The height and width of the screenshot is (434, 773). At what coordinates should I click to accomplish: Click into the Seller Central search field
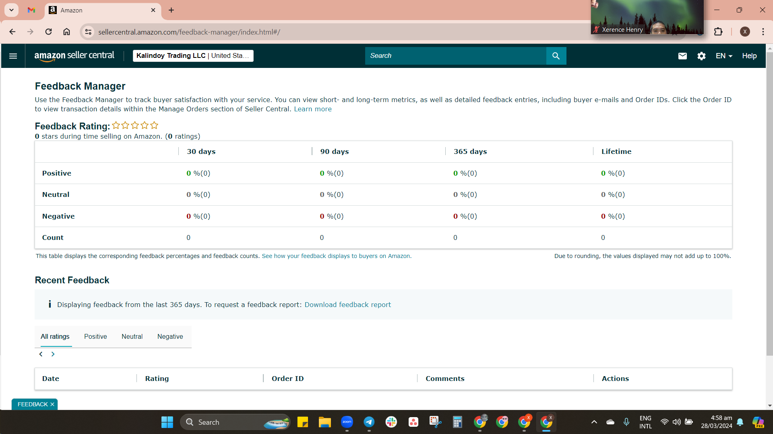coord(455,56)
